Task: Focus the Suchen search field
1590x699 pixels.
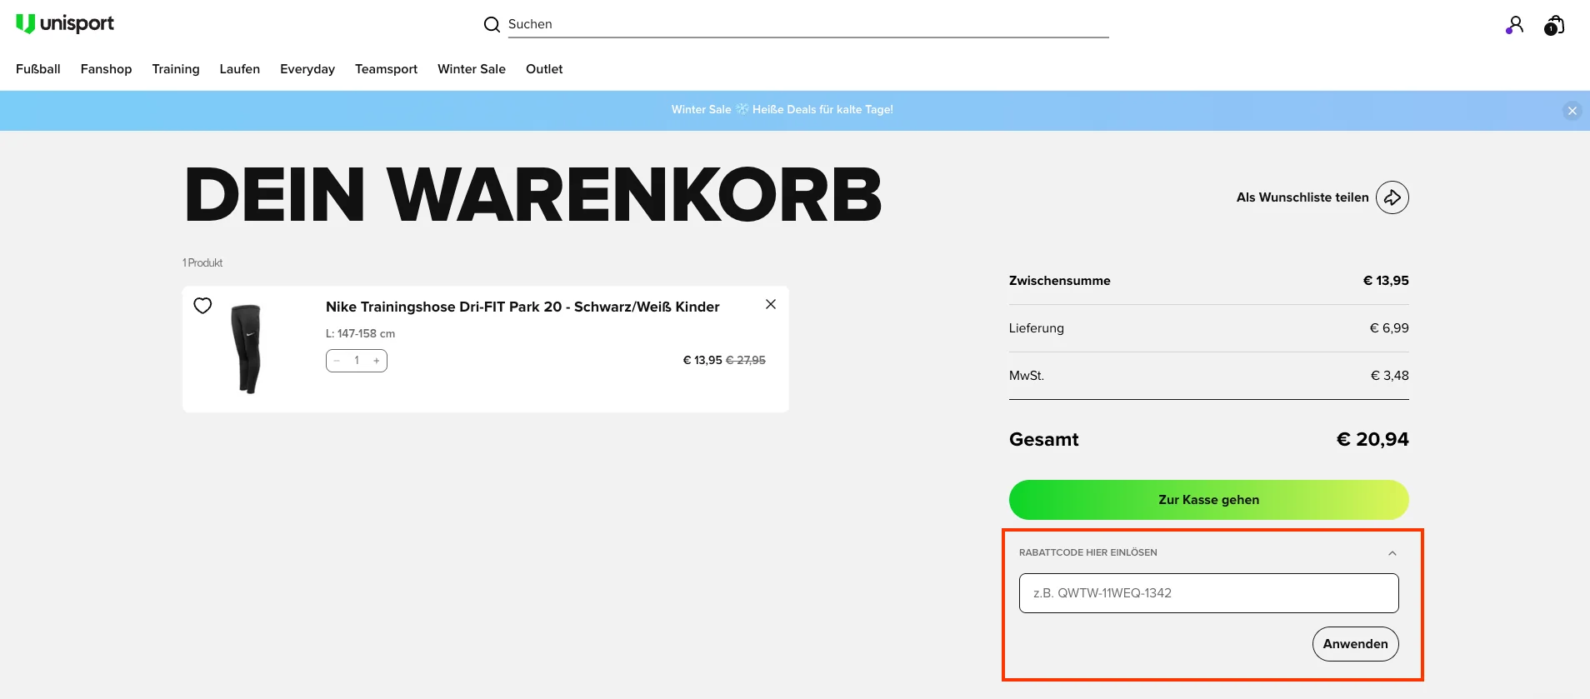Action: pos(807,24)
